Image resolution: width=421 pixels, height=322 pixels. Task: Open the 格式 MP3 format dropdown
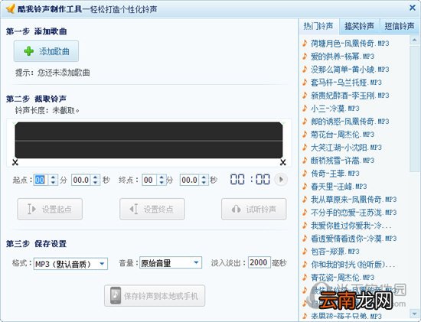[x=70, y=264]
